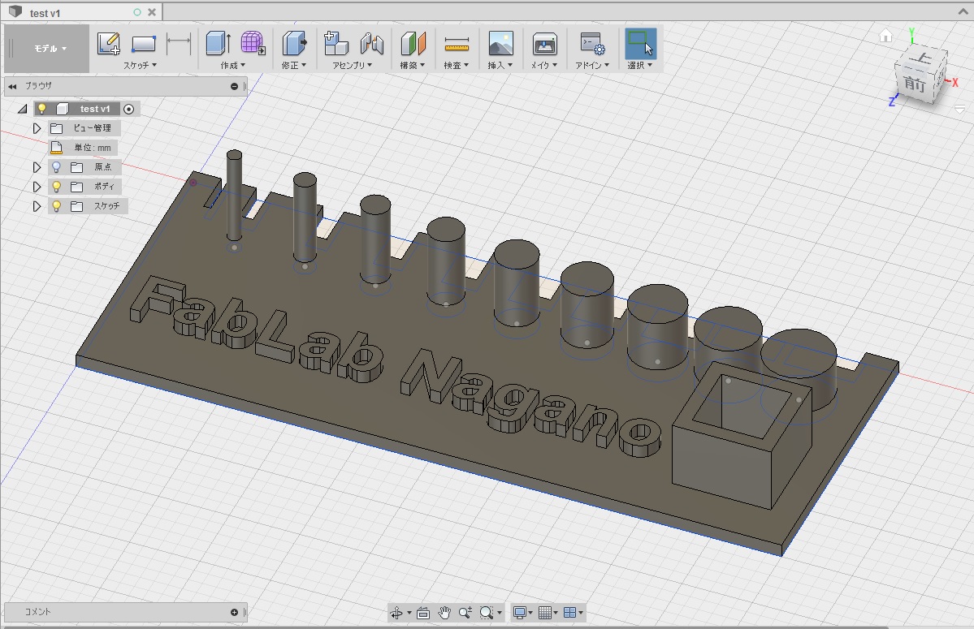Click the Zoom tool icon
The height and width of the screenshot is (629, 974).
click(465, 613)
